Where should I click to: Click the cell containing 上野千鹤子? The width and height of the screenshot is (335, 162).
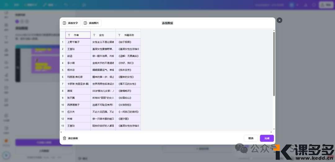pos(78,42)
